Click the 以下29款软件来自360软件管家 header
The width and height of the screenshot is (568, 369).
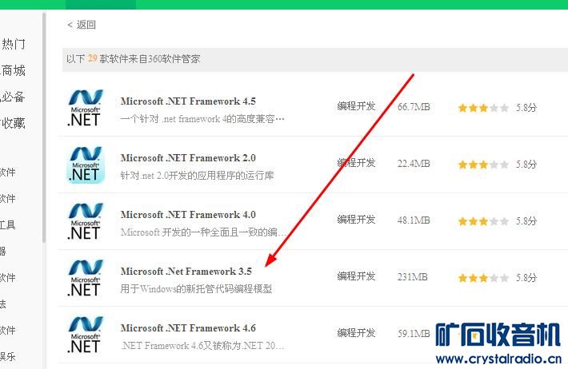pyautogui.click(x=133, y=59)
